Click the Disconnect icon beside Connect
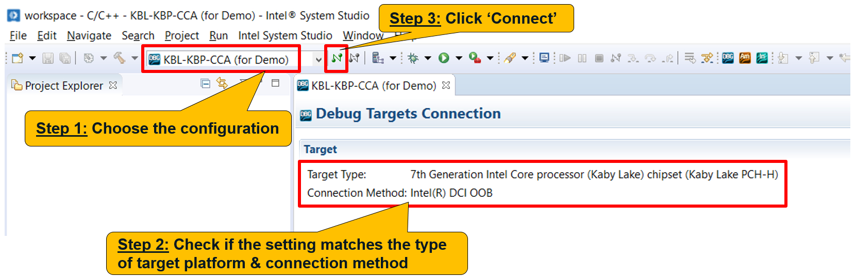 click(x=354, y=58)
